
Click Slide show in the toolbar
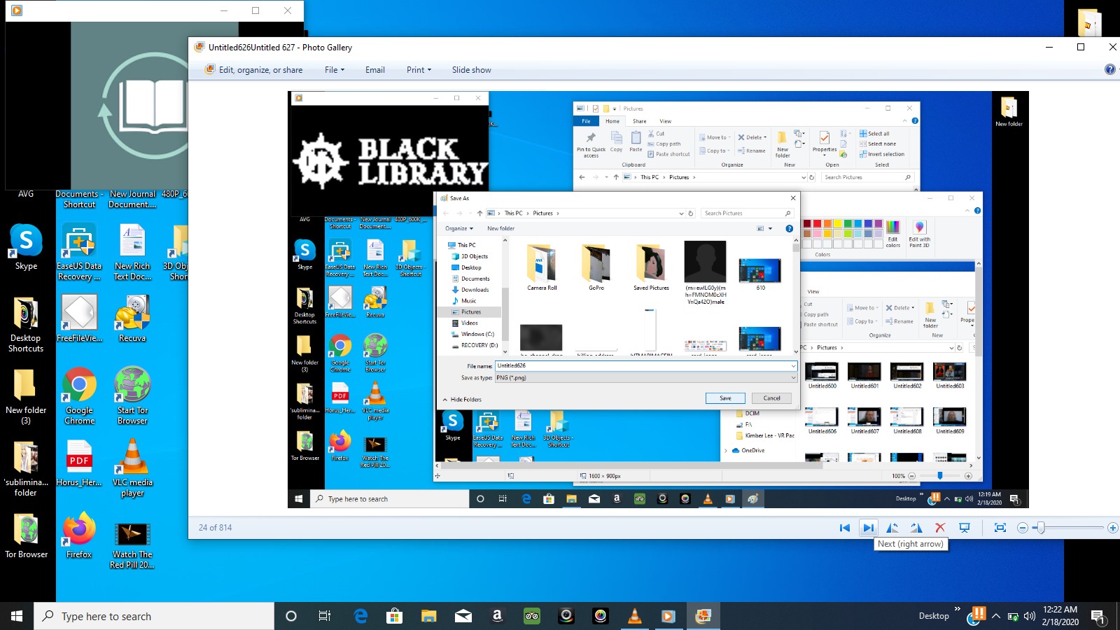471,70
